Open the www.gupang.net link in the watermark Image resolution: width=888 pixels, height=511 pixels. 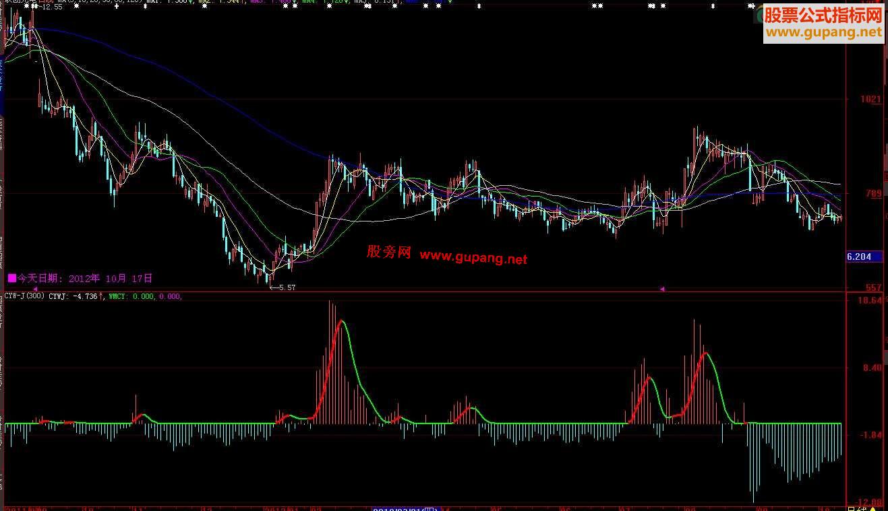click(x=472, y=257)
